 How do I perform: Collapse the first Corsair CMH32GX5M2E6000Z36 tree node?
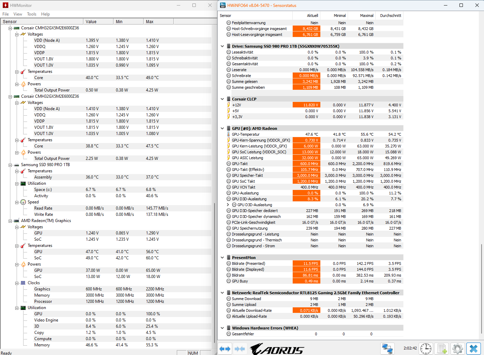click(x=10, y=28)
